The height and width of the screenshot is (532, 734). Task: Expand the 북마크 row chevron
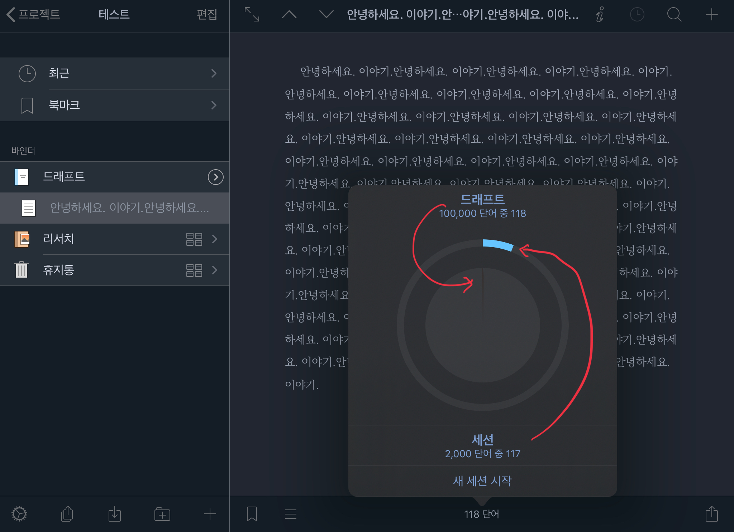(x=214, y=105)
